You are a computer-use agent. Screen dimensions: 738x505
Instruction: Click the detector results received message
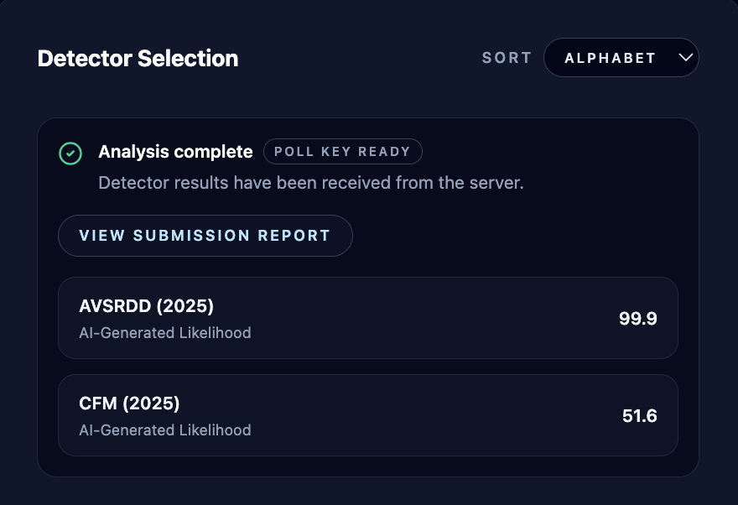pos(310,183)
